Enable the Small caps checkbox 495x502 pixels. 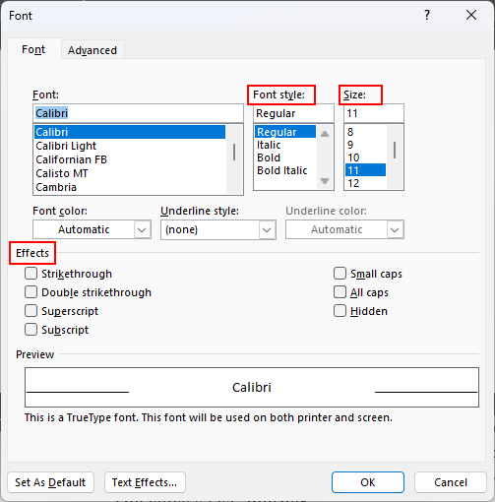click(340, 274)
